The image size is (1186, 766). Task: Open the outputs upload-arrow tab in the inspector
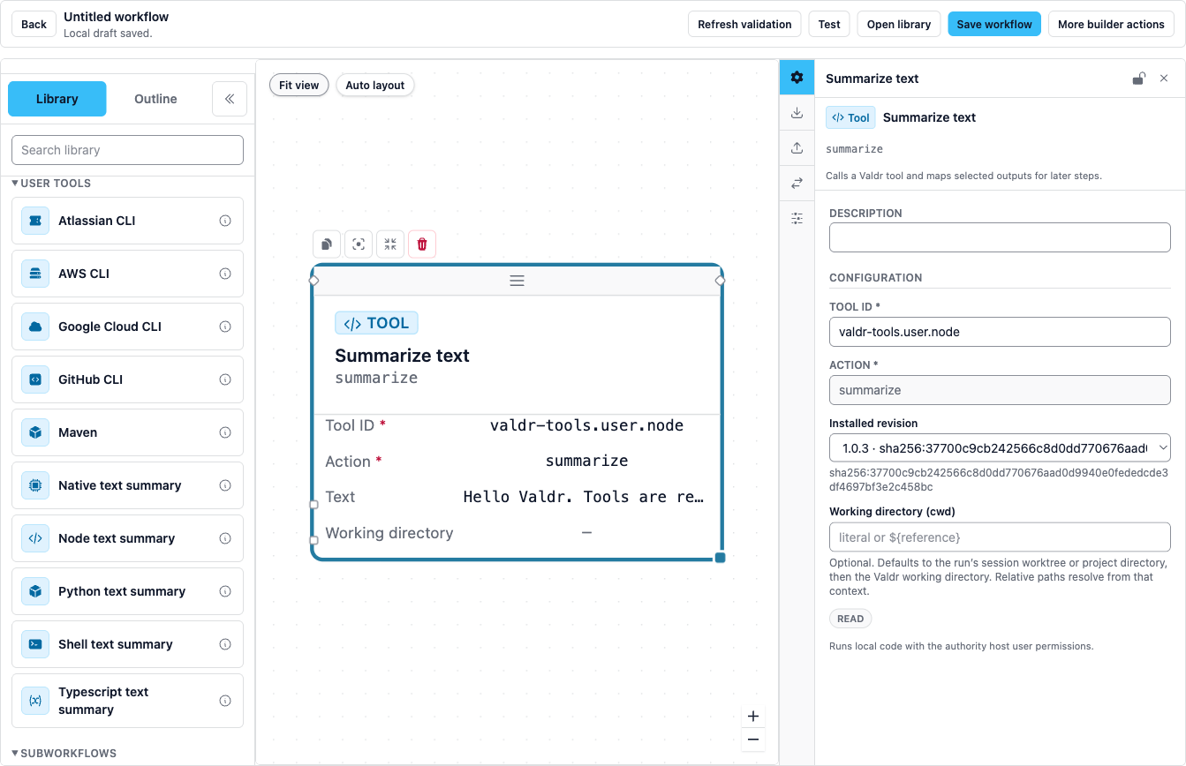coord(797,148)
